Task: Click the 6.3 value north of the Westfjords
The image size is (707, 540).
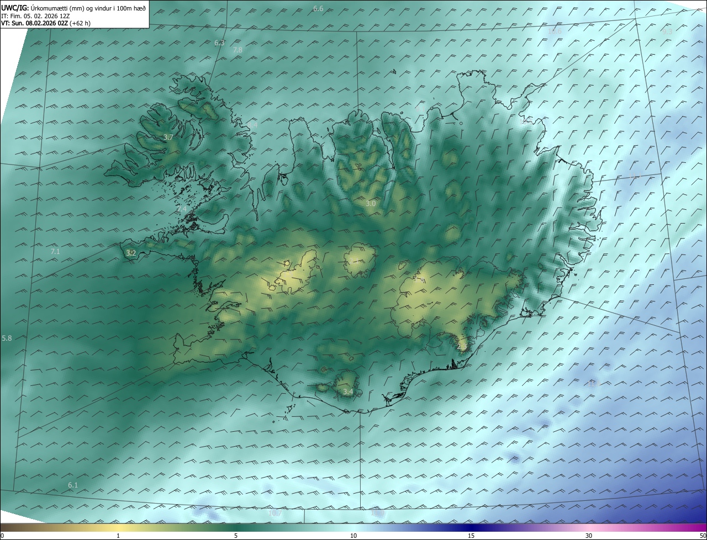Action: 219,43
